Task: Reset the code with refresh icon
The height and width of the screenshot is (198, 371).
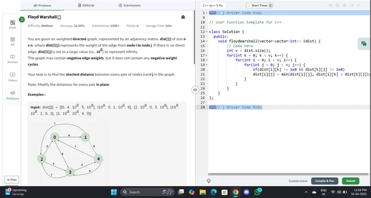Action: pyautogui.click(x=351, y=5)
